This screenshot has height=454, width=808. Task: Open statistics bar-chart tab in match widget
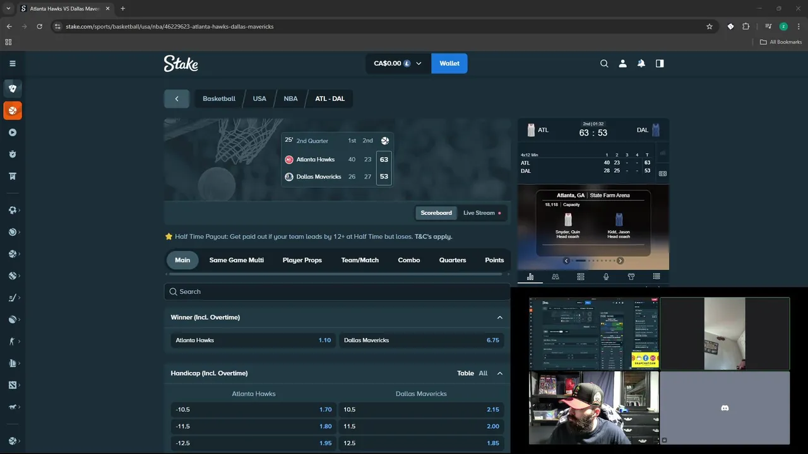pyautogui.click(x=530, y=276)
